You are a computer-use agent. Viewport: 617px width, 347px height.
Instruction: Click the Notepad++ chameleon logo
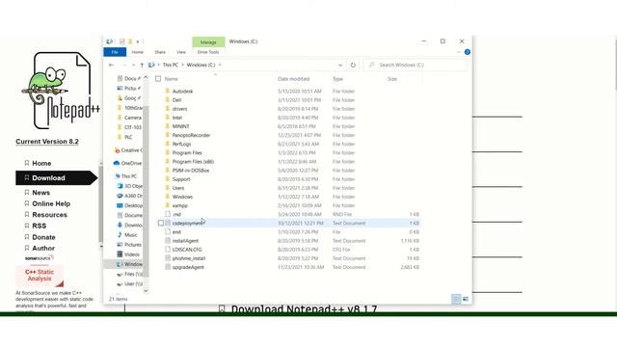point(61,91)
